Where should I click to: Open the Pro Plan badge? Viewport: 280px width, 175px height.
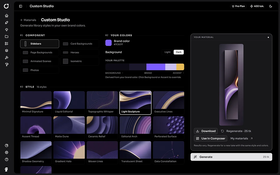[238, 6]
